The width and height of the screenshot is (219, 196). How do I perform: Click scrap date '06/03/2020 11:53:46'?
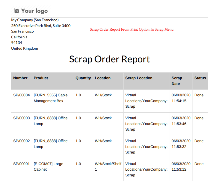[x=181, y=121]
